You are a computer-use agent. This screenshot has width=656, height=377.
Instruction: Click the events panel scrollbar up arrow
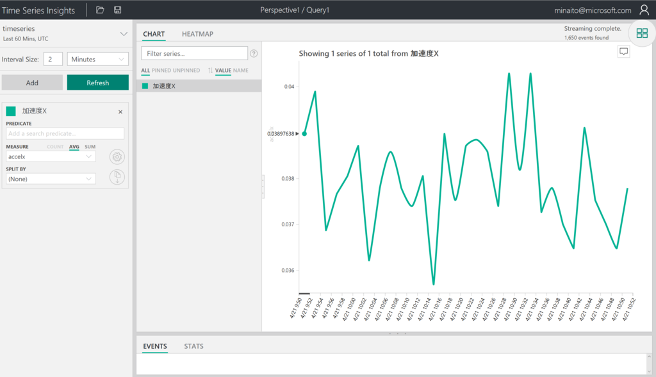click(649, 356)
